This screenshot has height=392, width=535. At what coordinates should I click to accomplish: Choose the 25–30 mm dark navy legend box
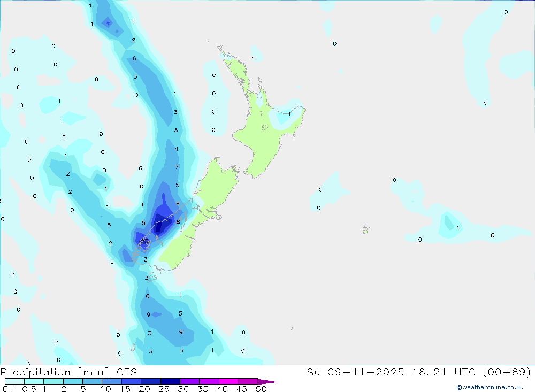pyautogui.click(x=170, y=381)
